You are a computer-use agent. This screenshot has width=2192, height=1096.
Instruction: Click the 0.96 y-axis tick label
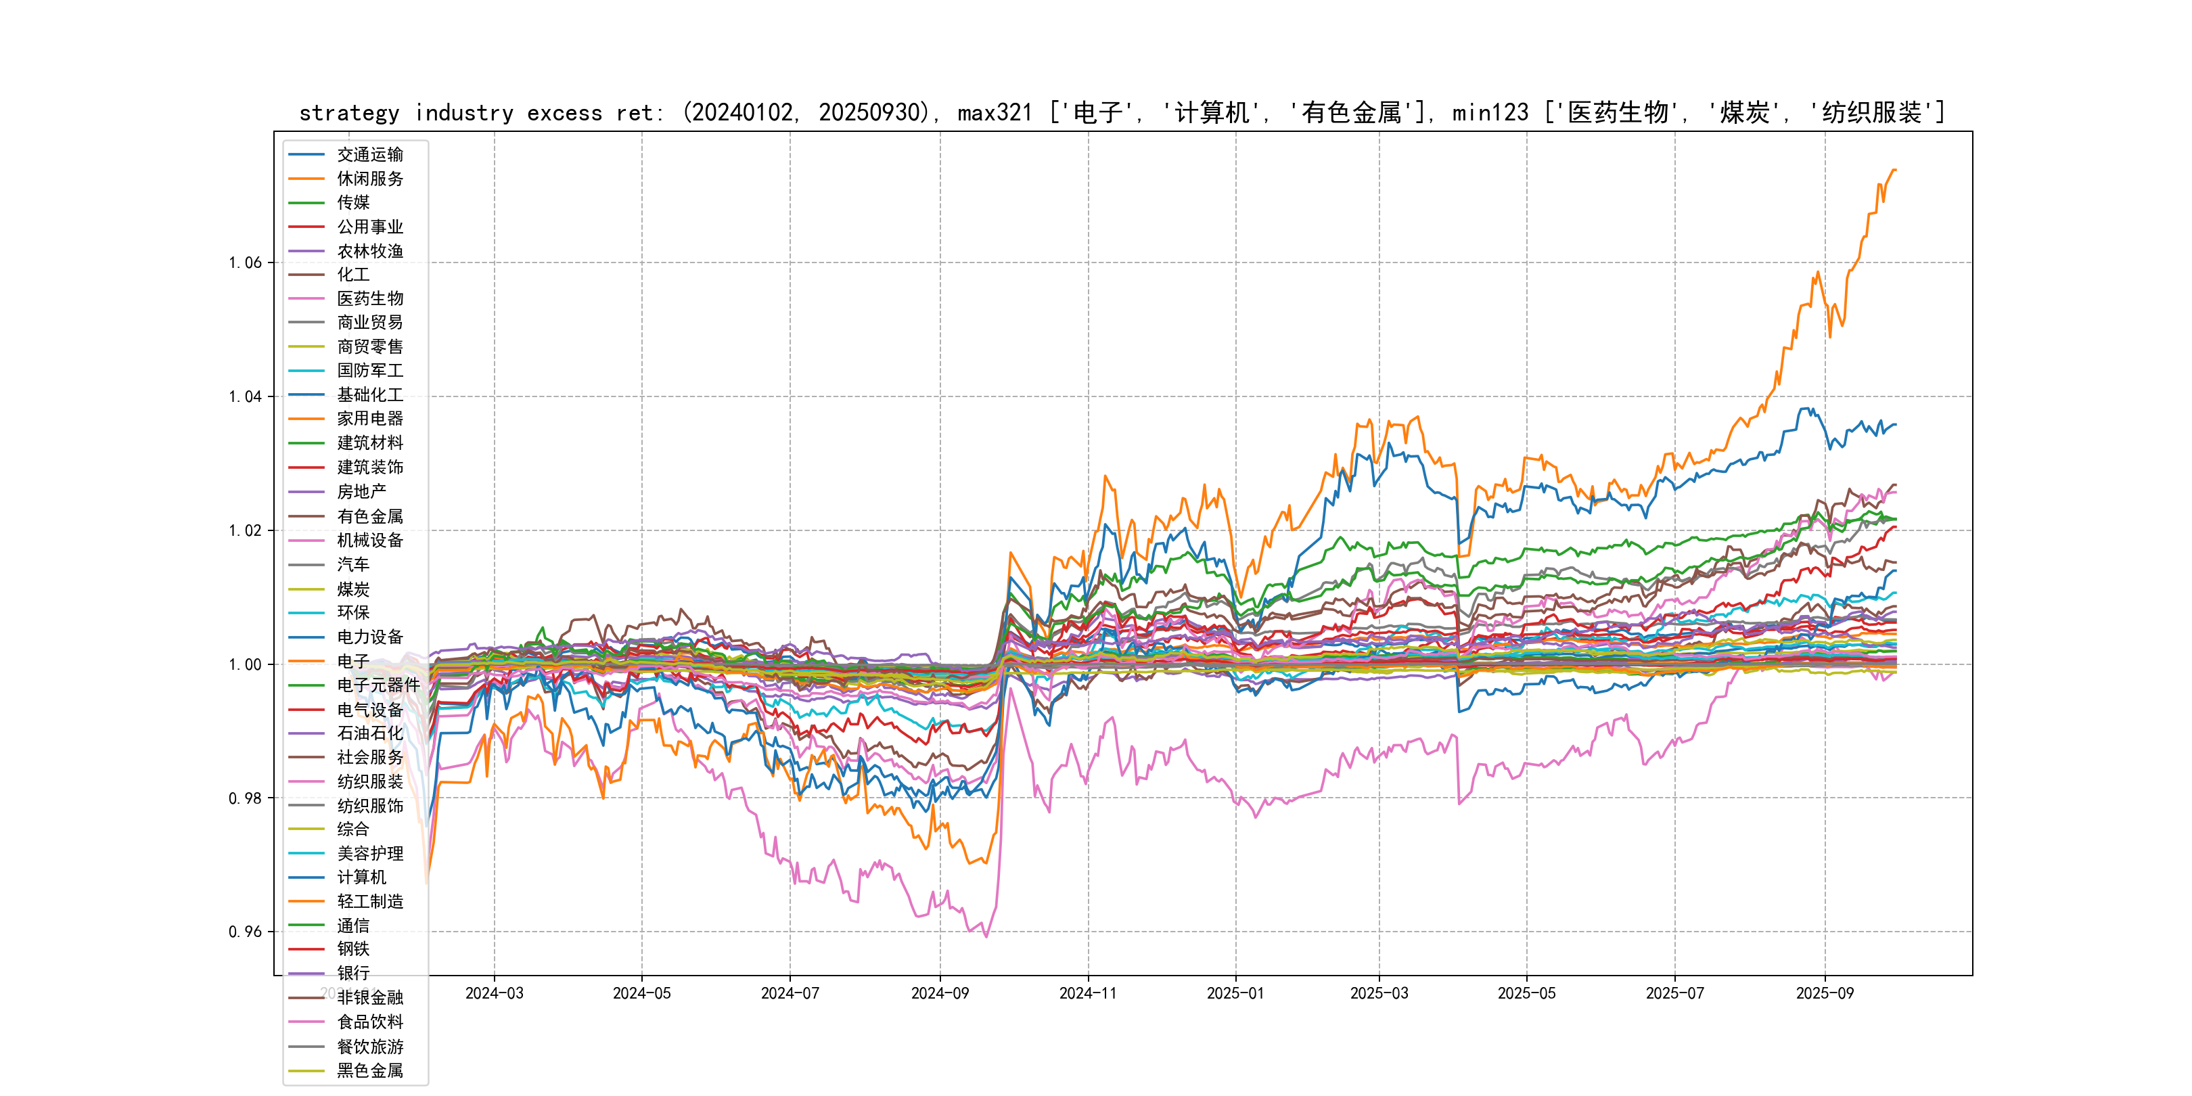(x=245, y=932)
